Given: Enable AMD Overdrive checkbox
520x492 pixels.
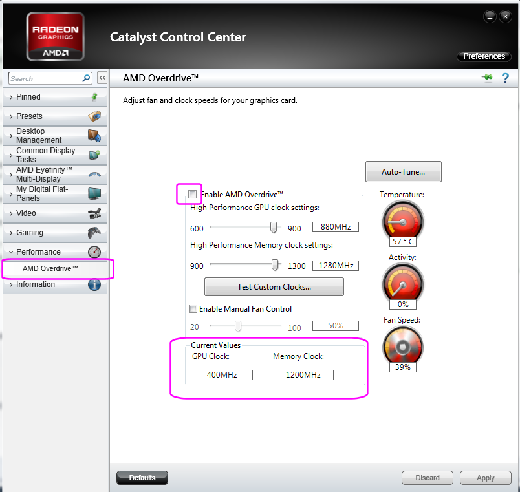Looking at the screenshot, I should click(192, 195).
